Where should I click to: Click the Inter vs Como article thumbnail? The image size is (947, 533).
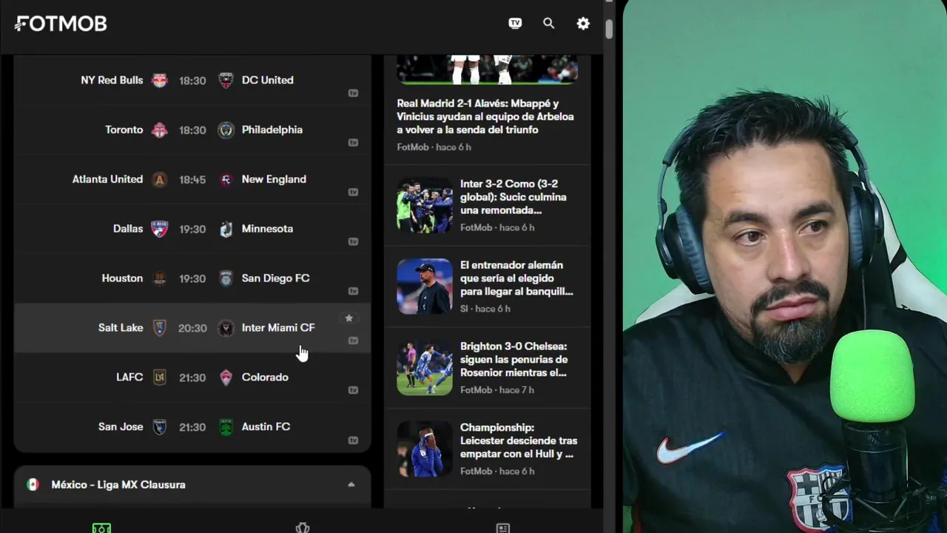click(x=425, y=205)
